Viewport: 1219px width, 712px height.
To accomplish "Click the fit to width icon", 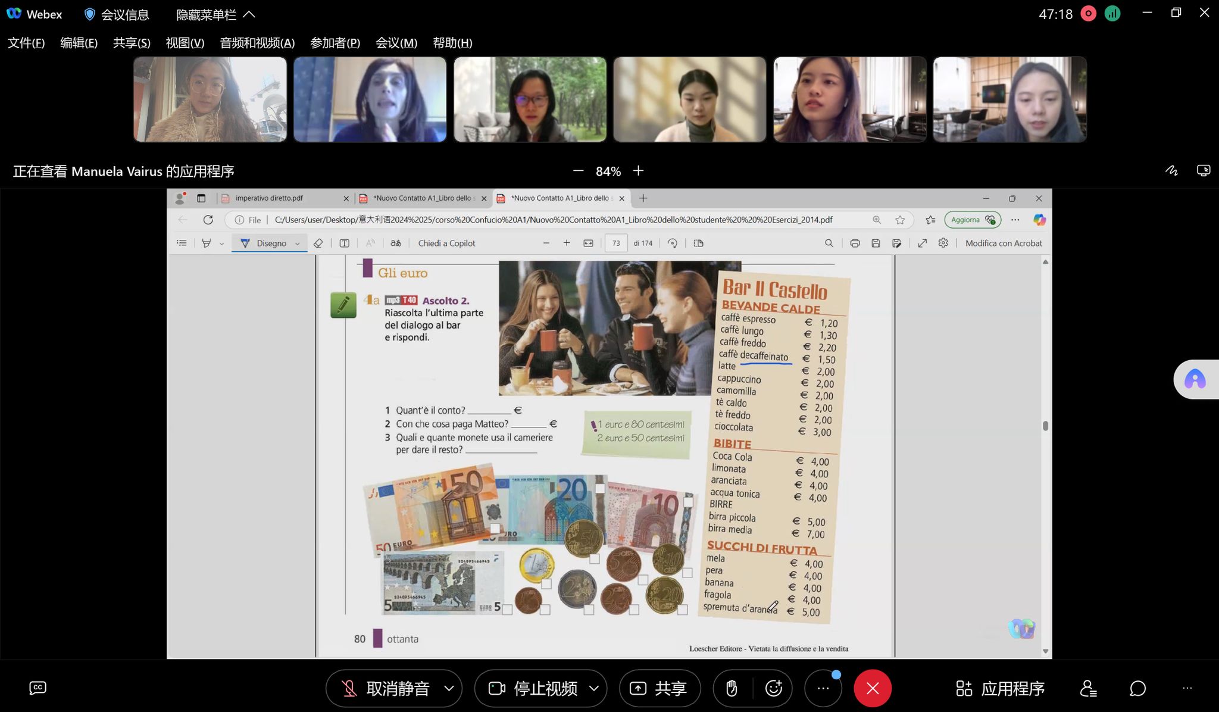I will tap(588, 243).
